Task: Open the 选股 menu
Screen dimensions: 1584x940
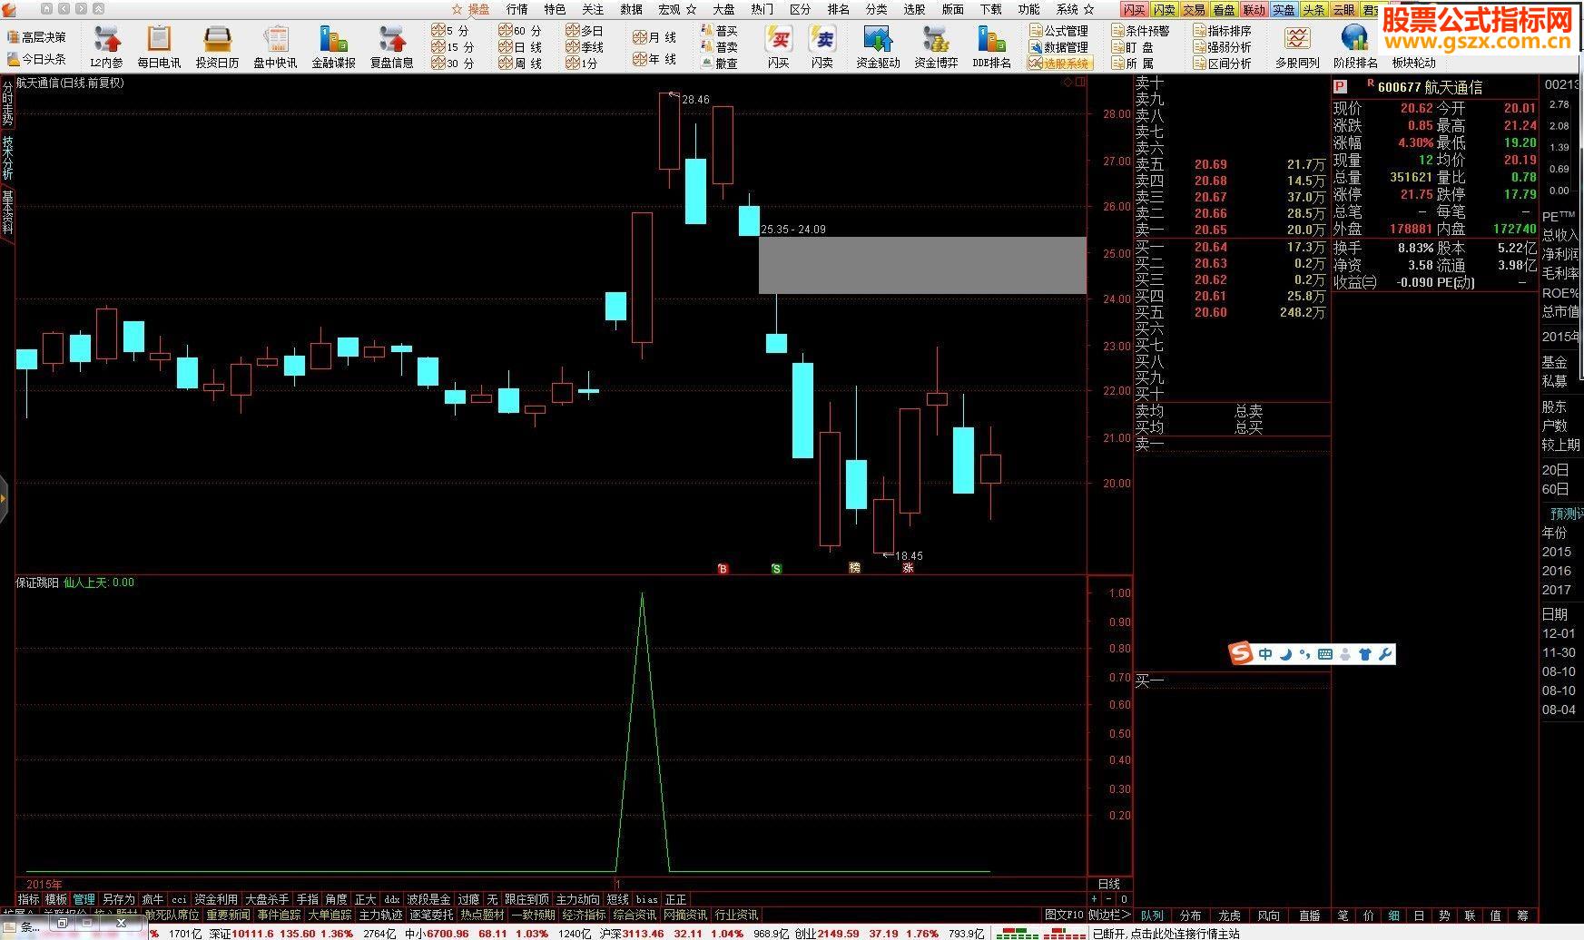Action: click(x=914, y=9)
